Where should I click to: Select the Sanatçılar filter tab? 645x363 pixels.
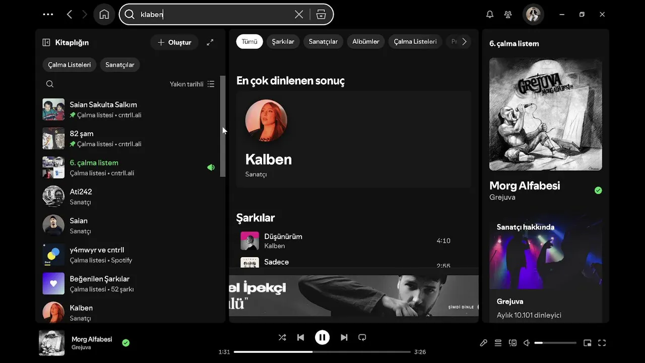pyautogui.click(x=323, y=41)
